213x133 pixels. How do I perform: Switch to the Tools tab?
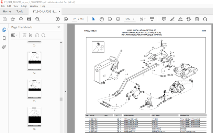[x=20, y=12]
